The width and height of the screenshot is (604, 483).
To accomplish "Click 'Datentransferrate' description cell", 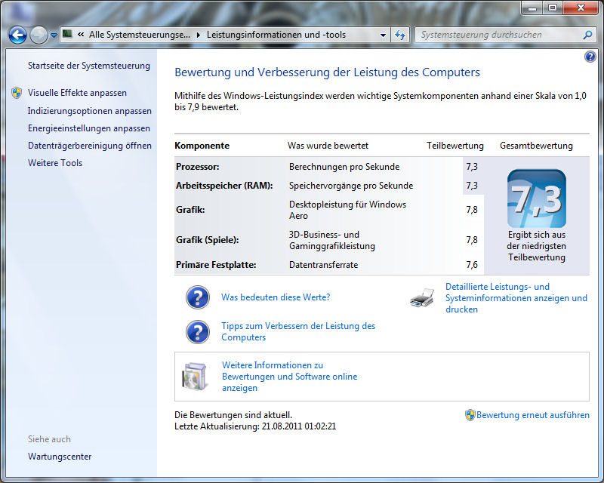I will [x=324, y=265].
